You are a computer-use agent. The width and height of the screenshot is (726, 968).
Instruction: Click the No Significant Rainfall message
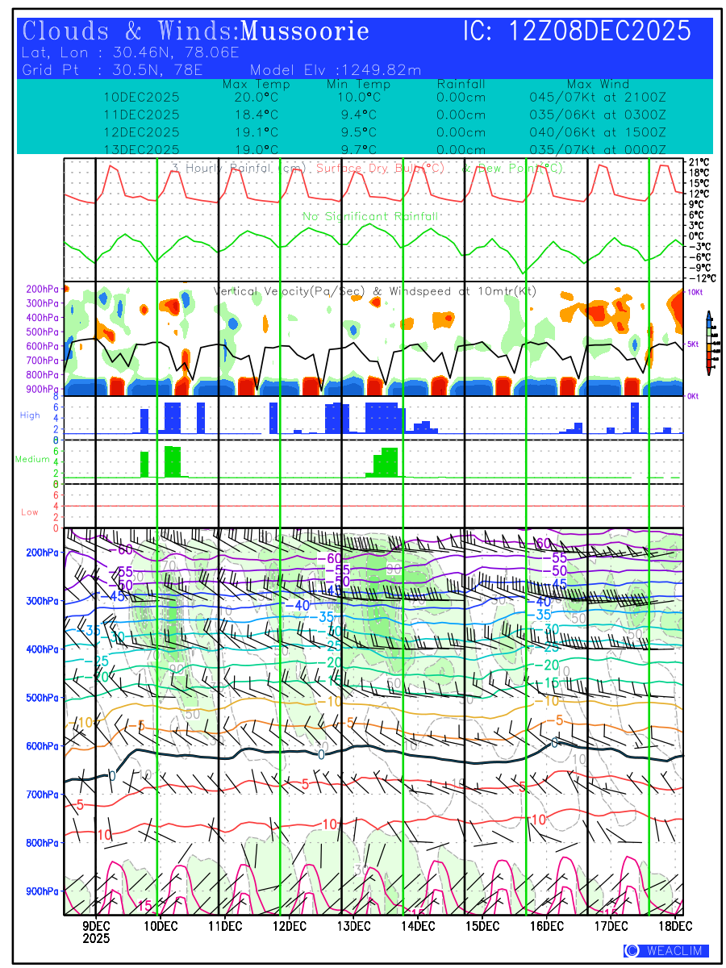pos(370,216)
